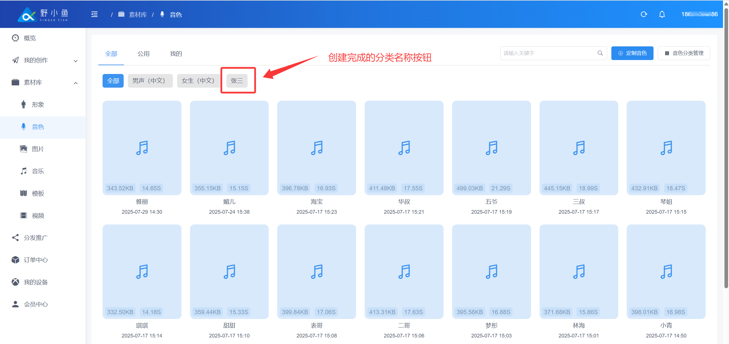Collapse the 素材库 menu chevron
The image size is (729, 344).
pyautogui.click(x=75, y=83)
